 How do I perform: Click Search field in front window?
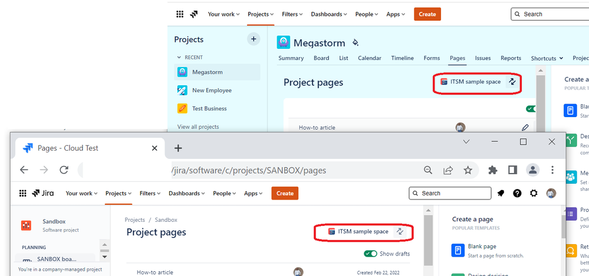[450, 194]
